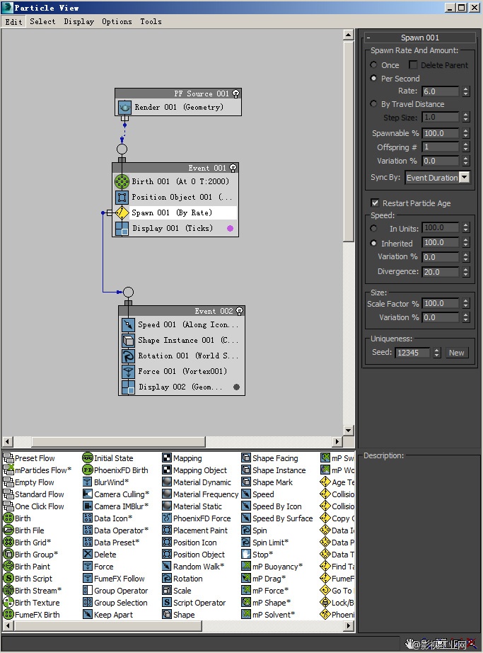483x653 pixels.
Task: Select Keep Apart operator in depot
Action: tap(108, 615)
